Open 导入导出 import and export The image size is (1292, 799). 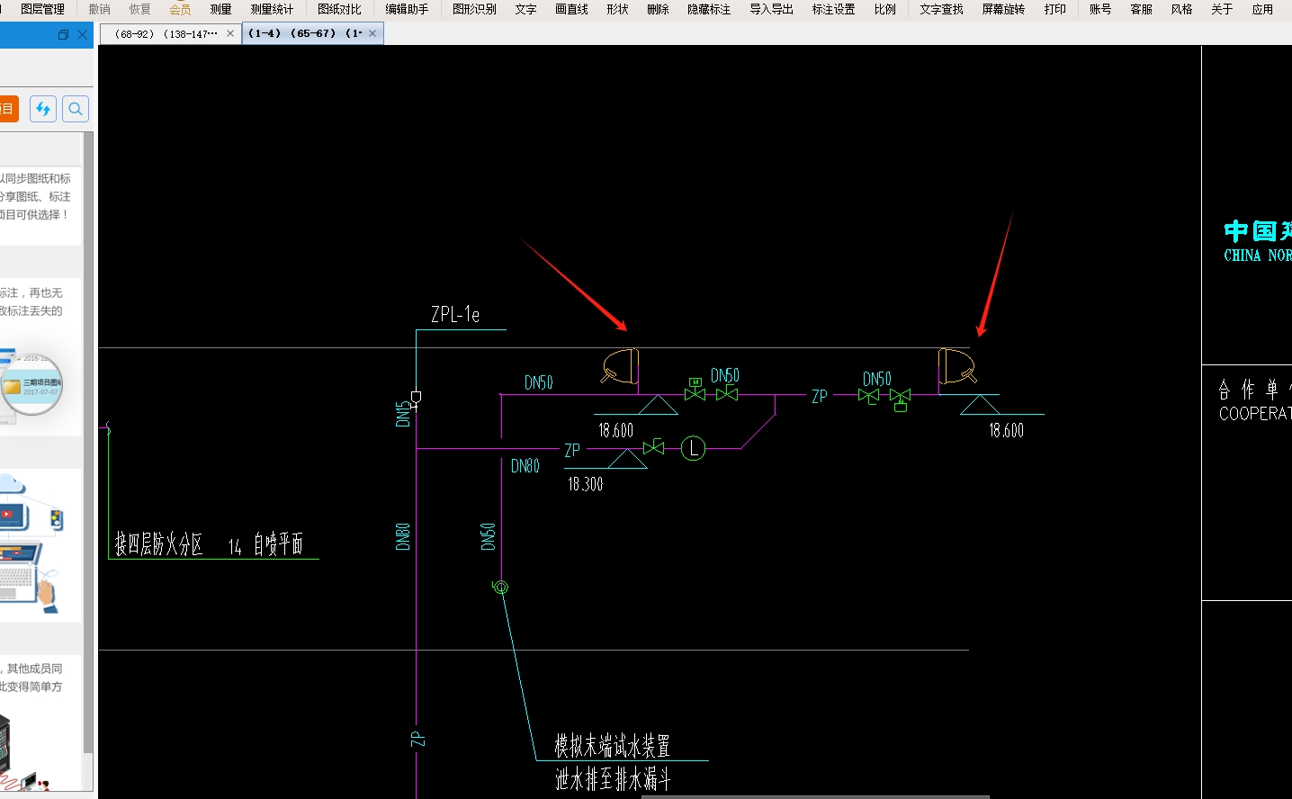771,9
